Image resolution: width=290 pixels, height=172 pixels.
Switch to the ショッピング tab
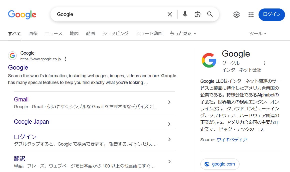coord(115,34)
